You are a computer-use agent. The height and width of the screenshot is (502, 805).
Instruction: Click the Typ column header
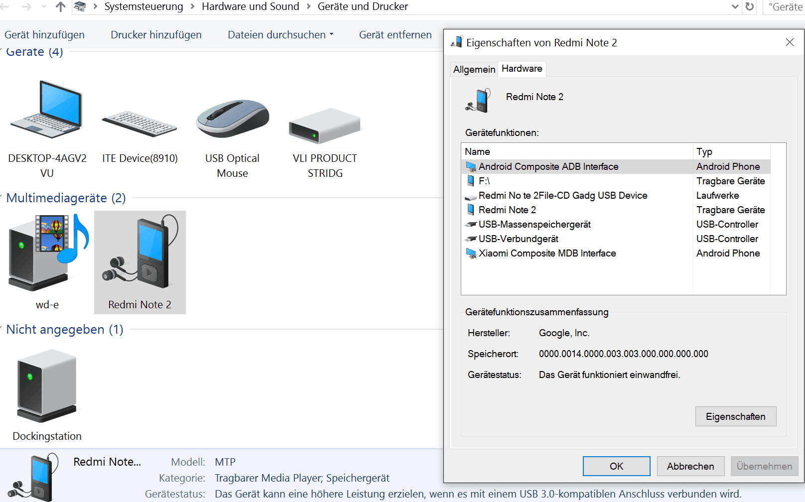tap(731, 151)
